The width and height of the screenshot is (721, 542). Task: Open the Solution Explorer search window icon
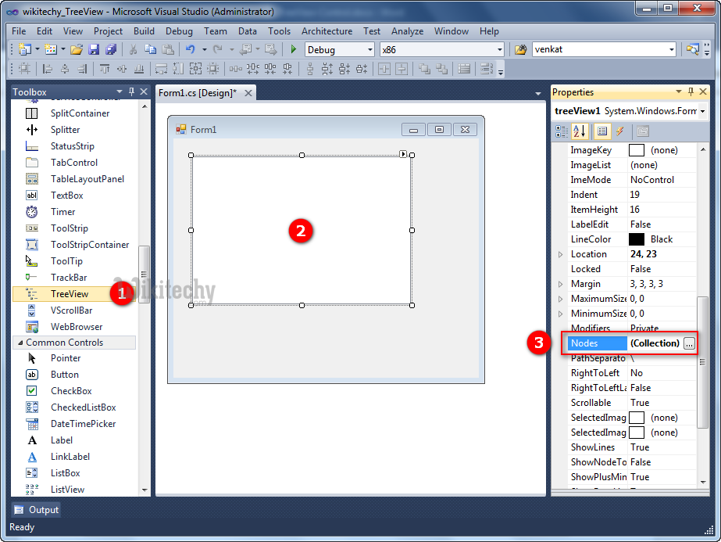pos(693,49)
